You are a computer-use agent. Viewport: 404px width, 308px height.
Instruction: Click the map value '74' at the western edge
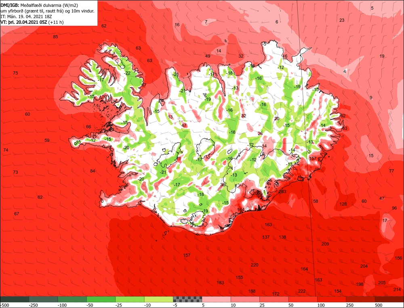[6, 150]
